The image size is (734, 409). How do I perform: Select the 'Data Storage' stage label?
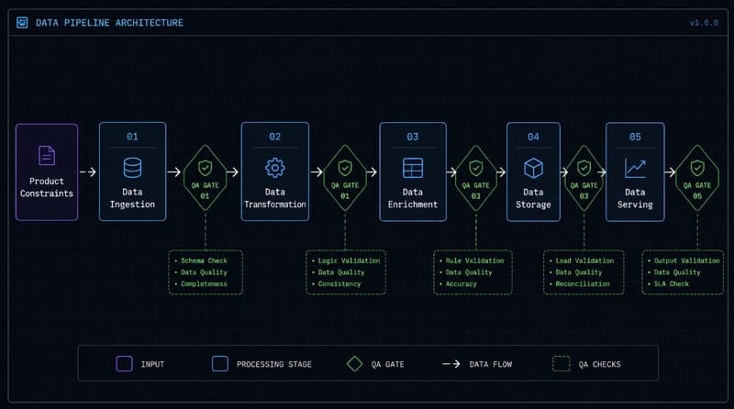[x=533, y=198]
